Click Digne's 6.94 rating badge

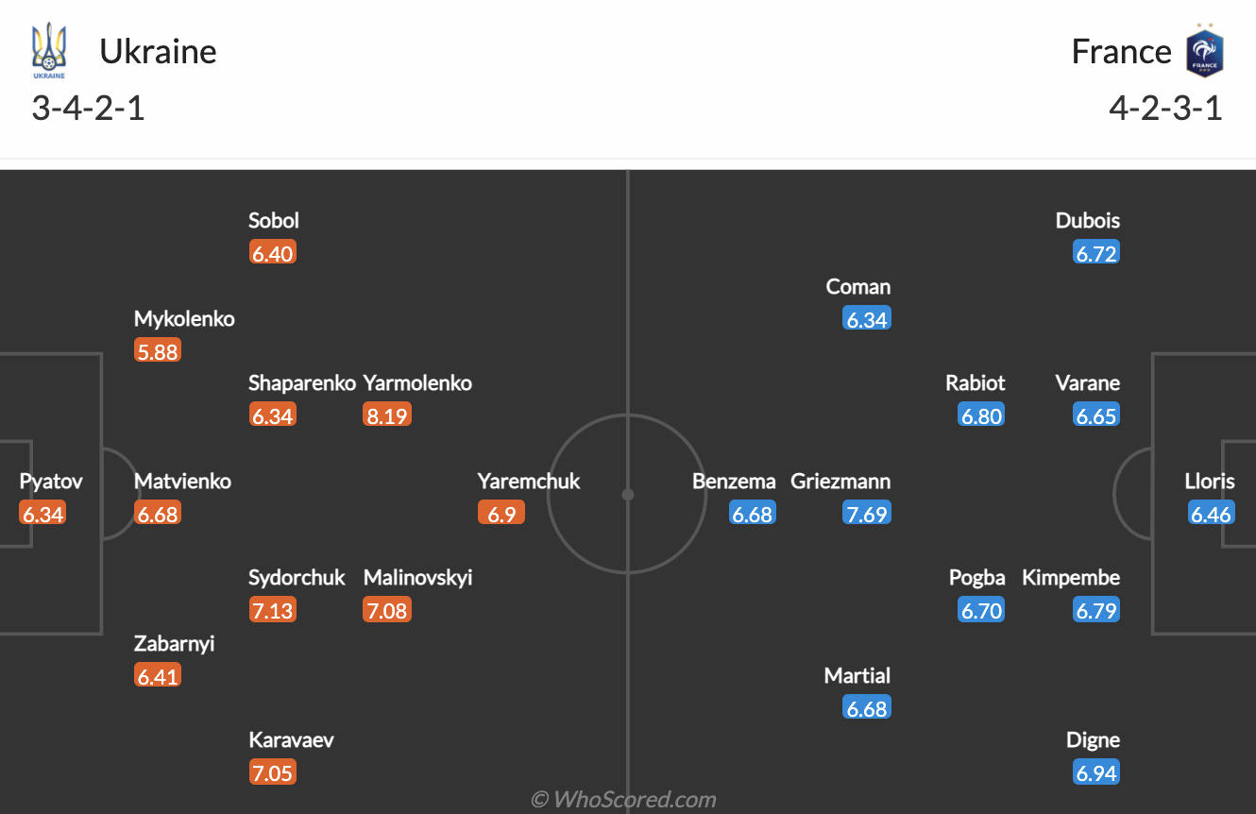pos(1095,772)
